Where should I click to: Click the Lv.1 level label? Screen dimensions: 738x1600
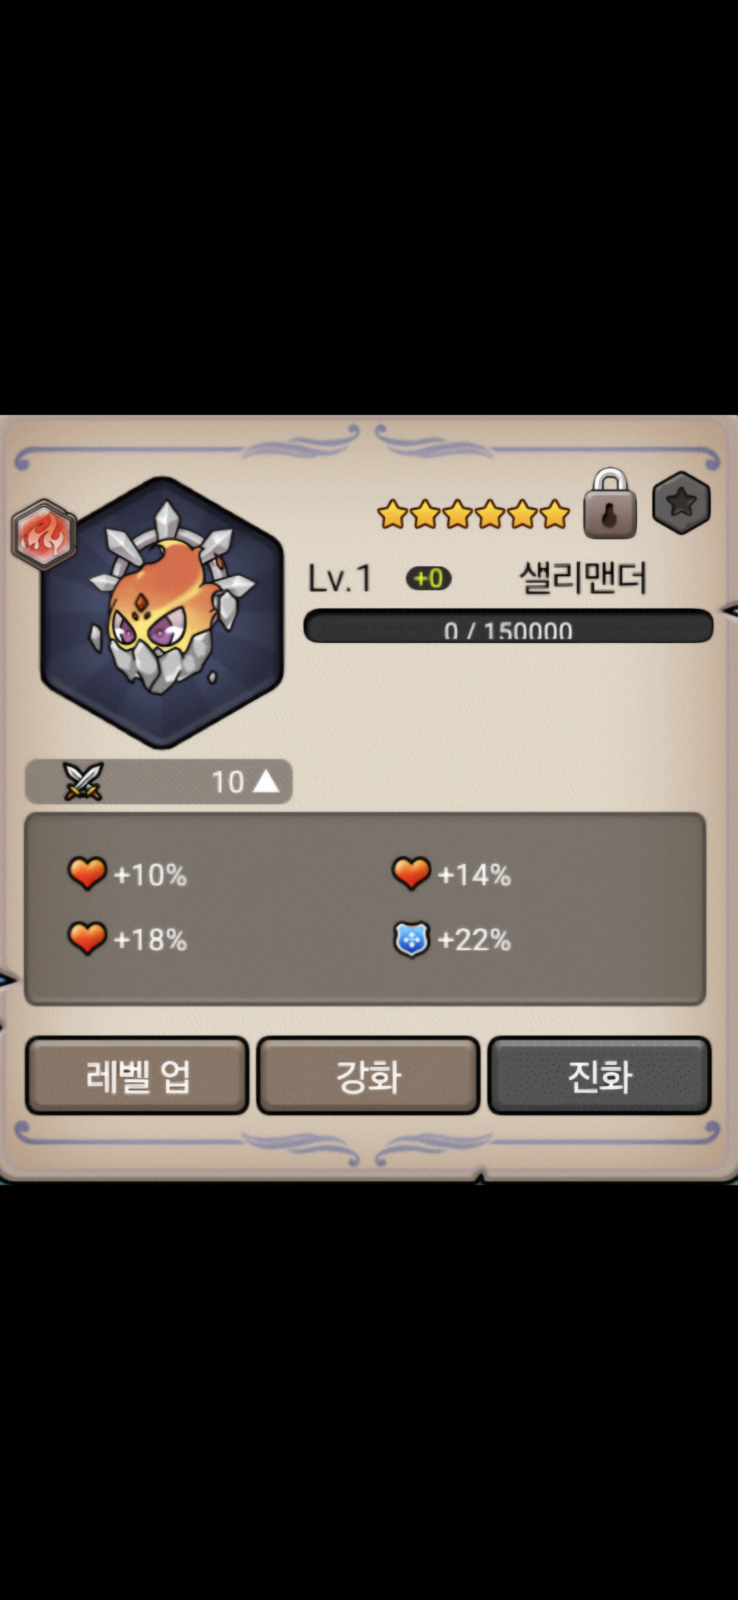coord(340,579)
